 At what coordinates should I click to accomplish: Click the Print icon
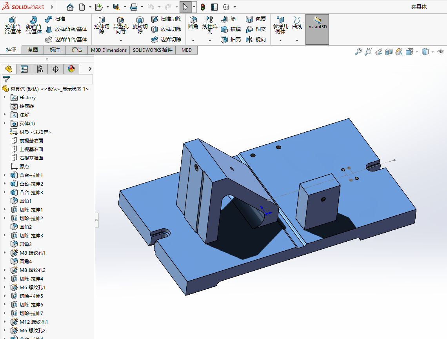[x=133, y=7]
